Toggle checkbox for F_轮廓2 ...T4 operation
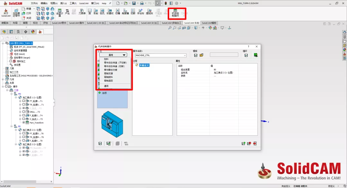 click(24, 115)
